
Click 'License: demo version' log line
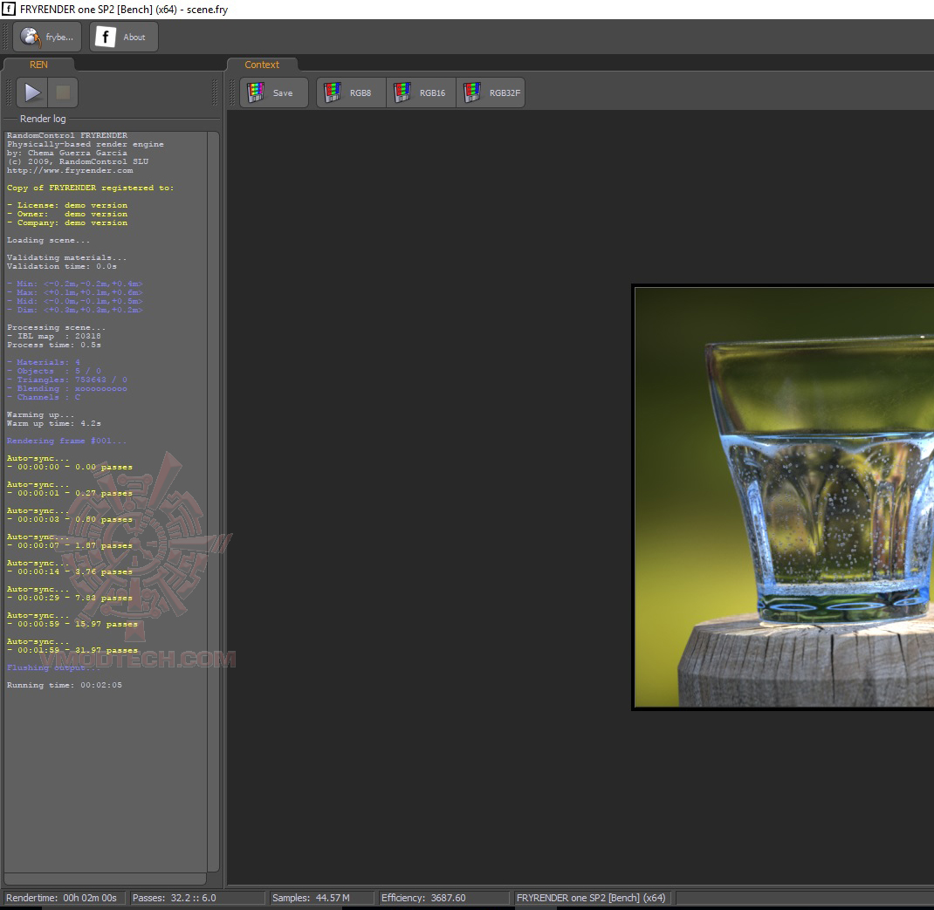(x=66, y=205)
